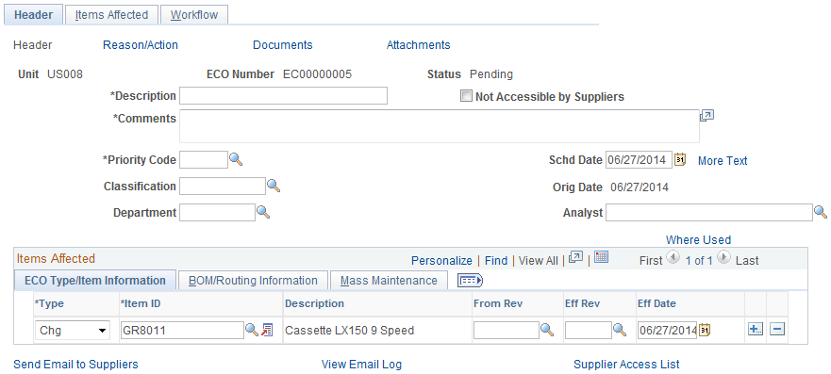Open the Priority Code lookup magnifier
The width and height of the screenshot is (831, 374).
coord(236,159)
